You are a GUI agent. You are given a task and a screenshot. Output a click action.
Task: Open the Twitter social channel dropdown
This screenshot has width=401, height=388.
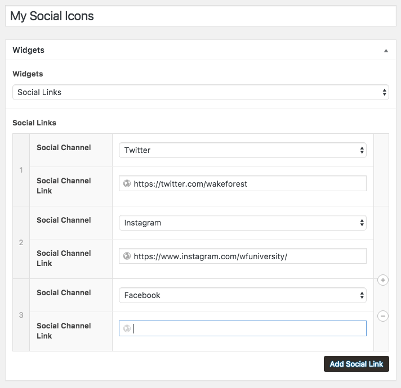[x=242, y=150]
